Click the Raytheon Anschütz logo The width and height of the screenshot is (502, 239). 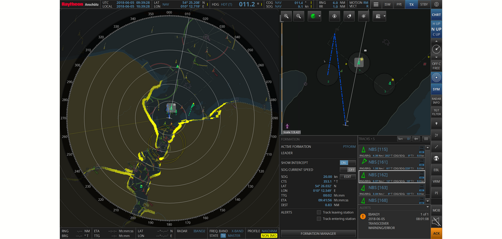80,4
